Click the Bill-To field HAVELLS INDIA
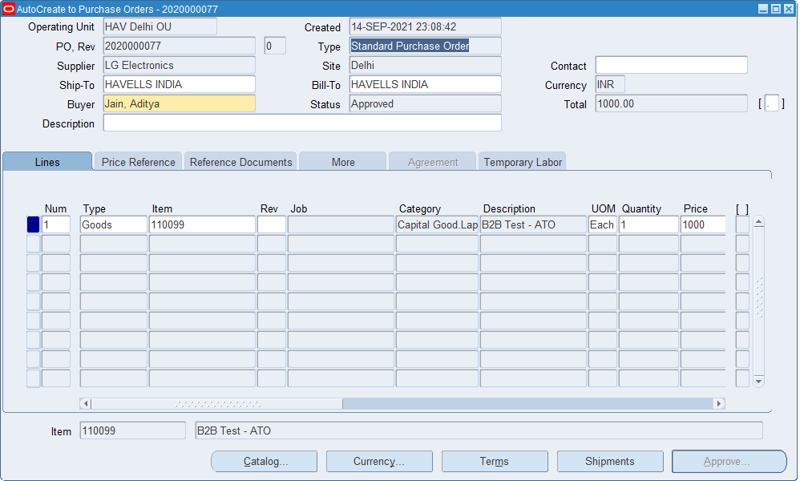Image resolution: width=800 pixels, height=481 pixels. click(x=425, y=84)
